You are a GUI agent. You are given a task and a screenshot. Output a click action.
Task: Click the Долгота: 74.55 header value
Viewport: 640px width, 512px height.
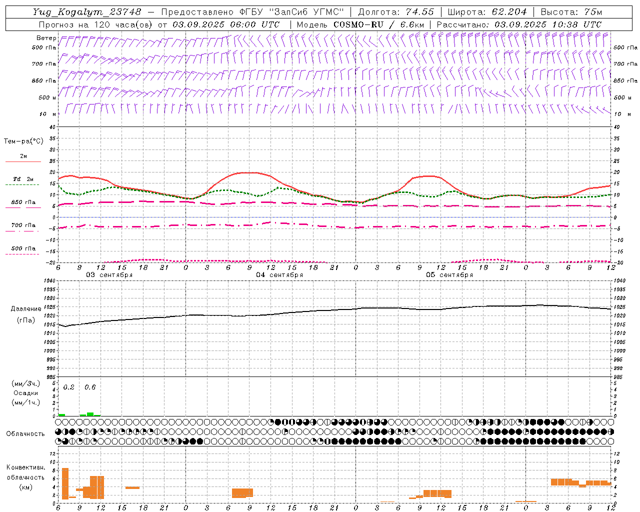point(396,11)
